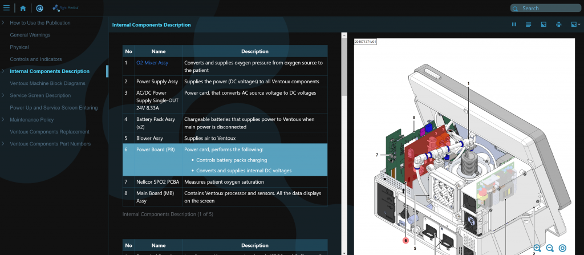This screenshot has height=255, width=584.
Task: Click the pause icon in the toolbar
Action: click(514, 25)
